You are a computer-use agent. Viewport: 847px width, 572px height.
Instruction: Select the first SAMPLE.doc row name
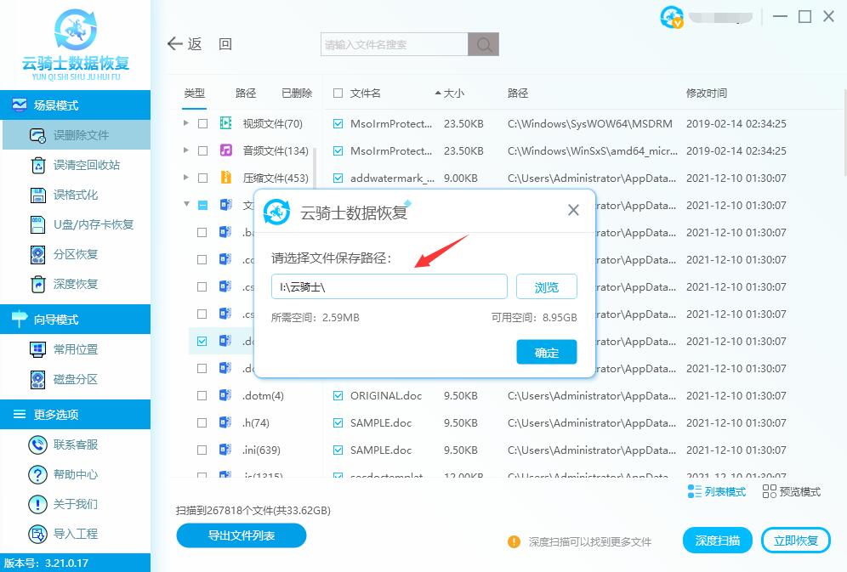(x=381, y=422)
